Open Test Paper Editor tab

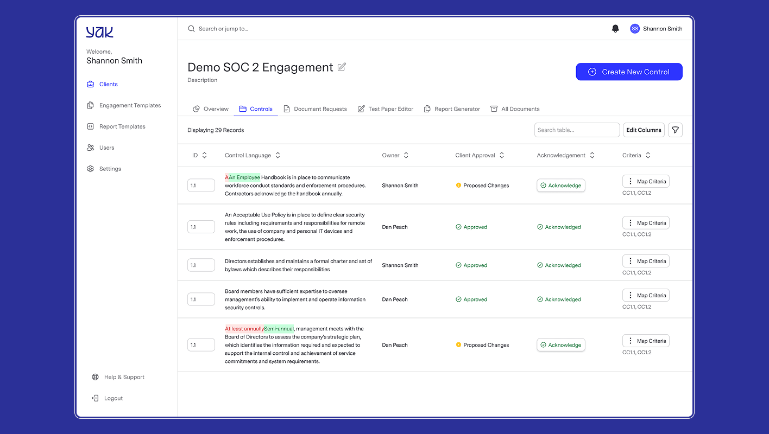point(386,109)
